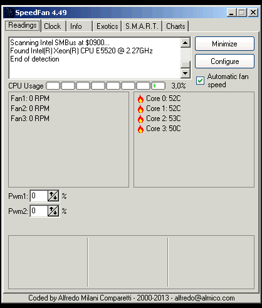Viewport: 262px width, 308px height.
Task: Open the S.M.A.R.T. tab
Action: pos(142,26)
